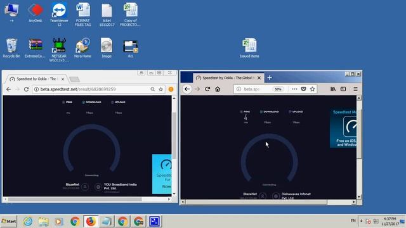Go to Firefox home page icon
The height and width of the screenshot is (228, 406).
[218, 89]
